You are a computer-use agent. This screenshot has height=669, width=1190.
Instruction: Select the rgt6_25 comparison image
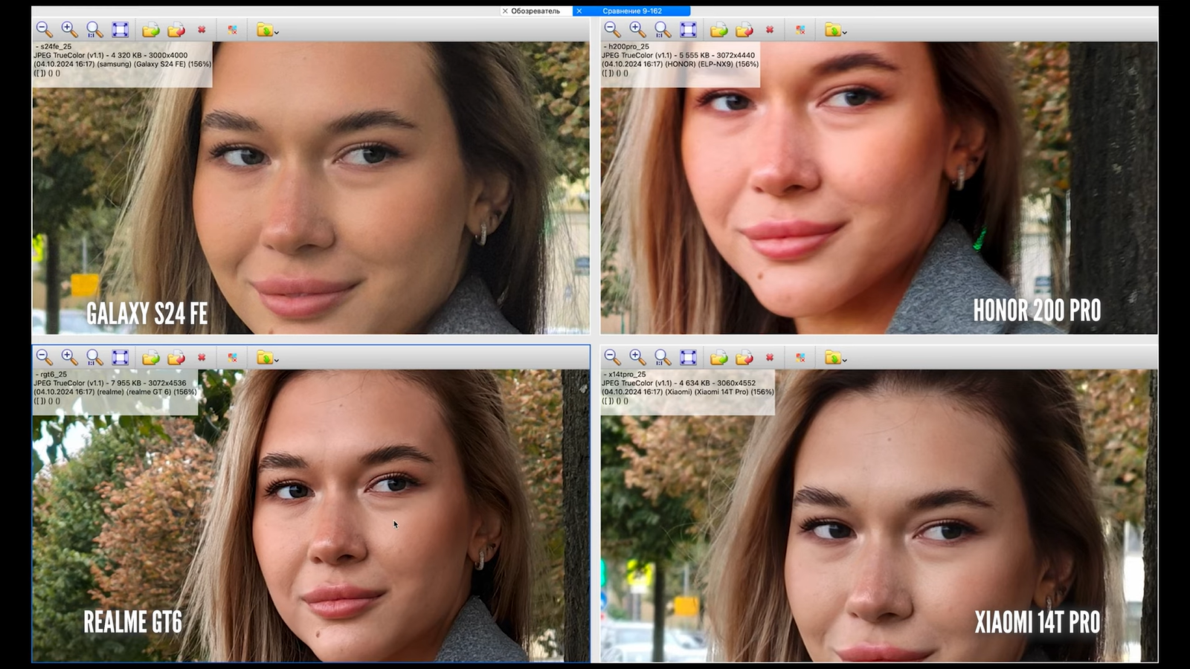point(311,516)
